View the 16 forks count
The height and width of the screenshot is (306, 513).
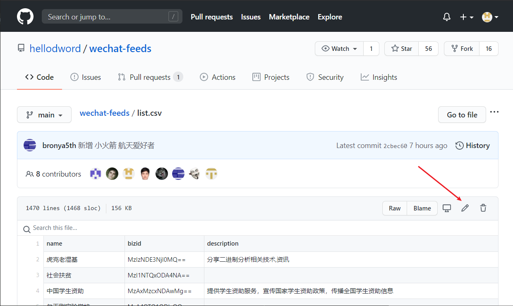tap(489, 49)
